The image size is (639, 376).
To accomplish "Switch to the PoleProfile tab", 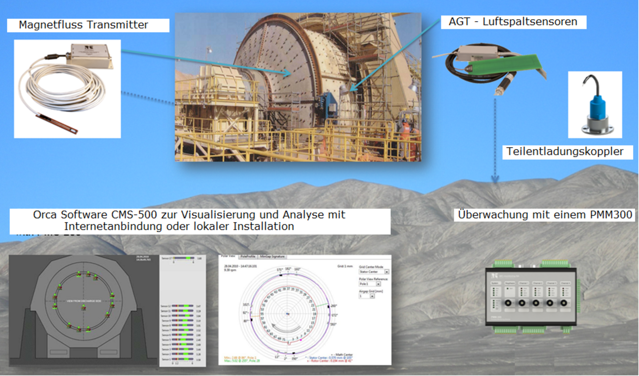I will click(248, 256).
